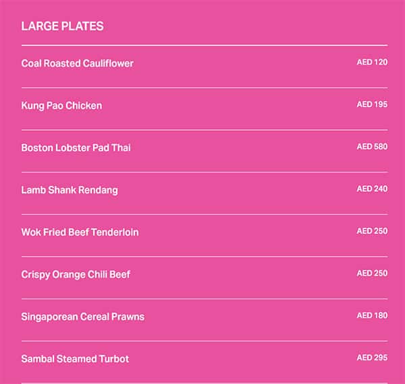Select the Lamb Shank Rendang dish
This screenshot has height=384, width=405.
click(69, 190)
